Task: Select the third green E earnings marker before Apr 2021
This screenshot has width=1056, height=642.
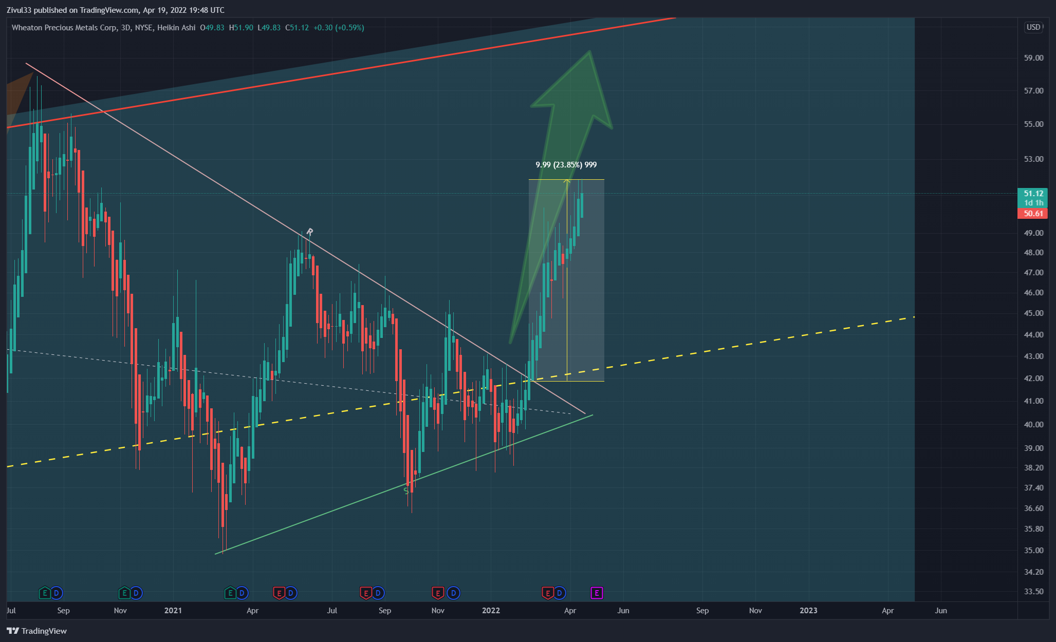Action: coord(230,593)
